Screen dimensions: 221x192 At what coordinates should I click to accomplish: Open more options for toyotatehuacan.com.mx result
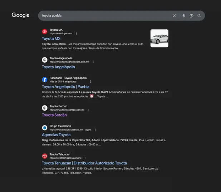pyautogui.click(x=85, y=158)
